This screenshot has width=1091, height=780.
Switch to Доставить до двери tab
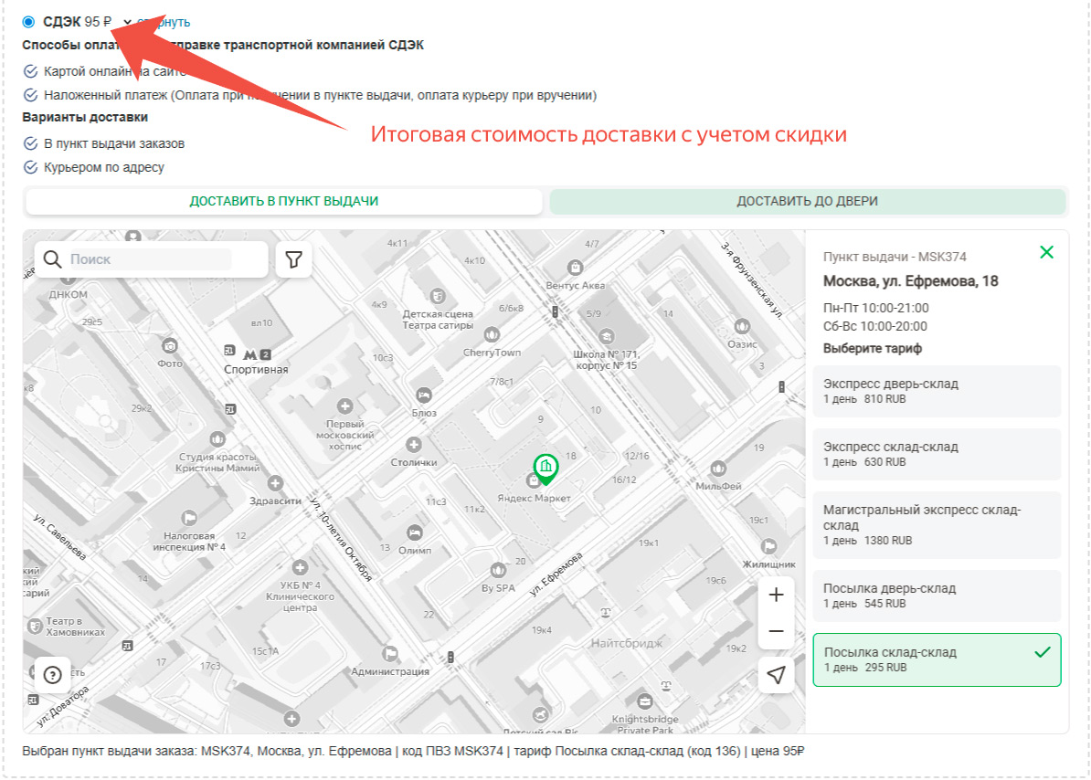click(807, 202)
